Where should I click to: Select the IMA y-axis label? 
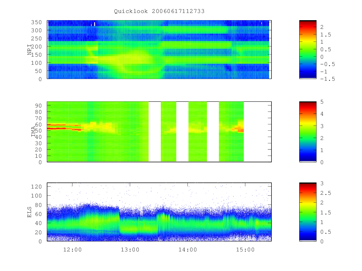pyautogui.click(x=33, y=132)
